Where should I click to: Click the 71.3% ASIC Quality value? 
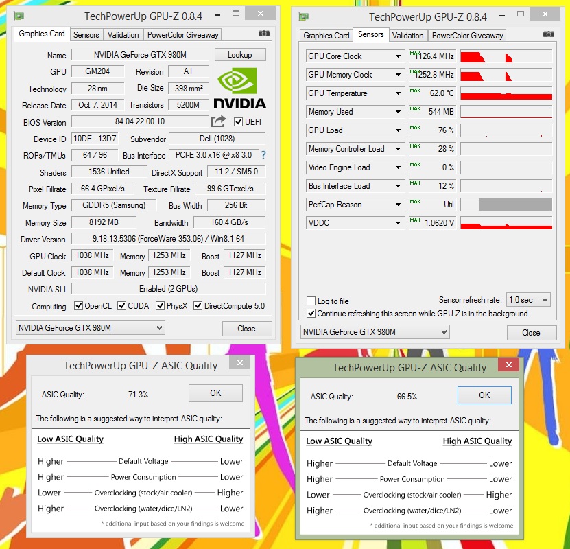coord(138,395)
